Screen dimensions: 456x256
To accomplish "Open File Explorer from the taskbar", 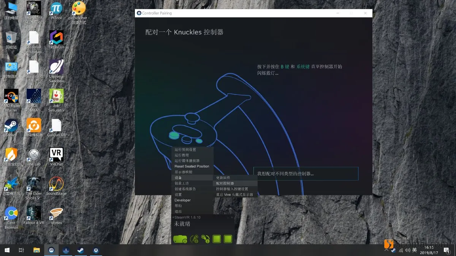I will (x=36, y=250).
